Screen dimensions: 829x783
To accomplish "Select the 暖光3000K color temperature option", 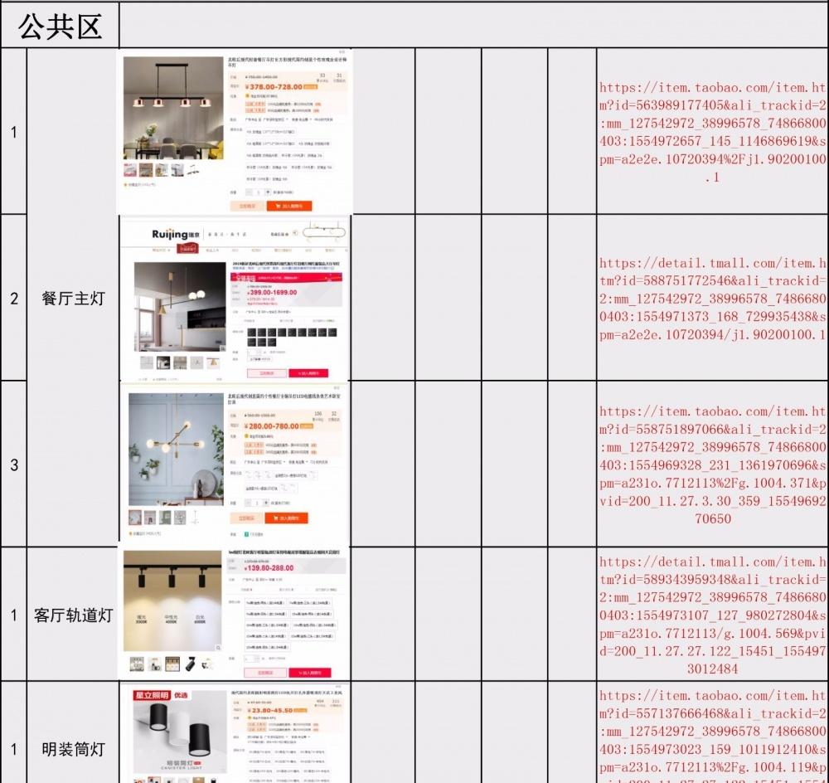I will pyautogui.click(x=143, y=618).
